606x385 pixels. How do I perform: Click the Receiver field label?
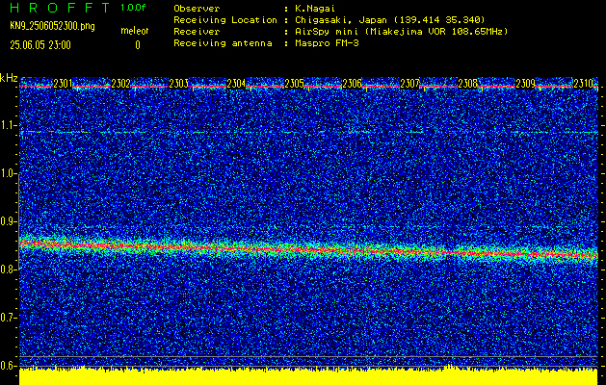[x=197, y=31]
